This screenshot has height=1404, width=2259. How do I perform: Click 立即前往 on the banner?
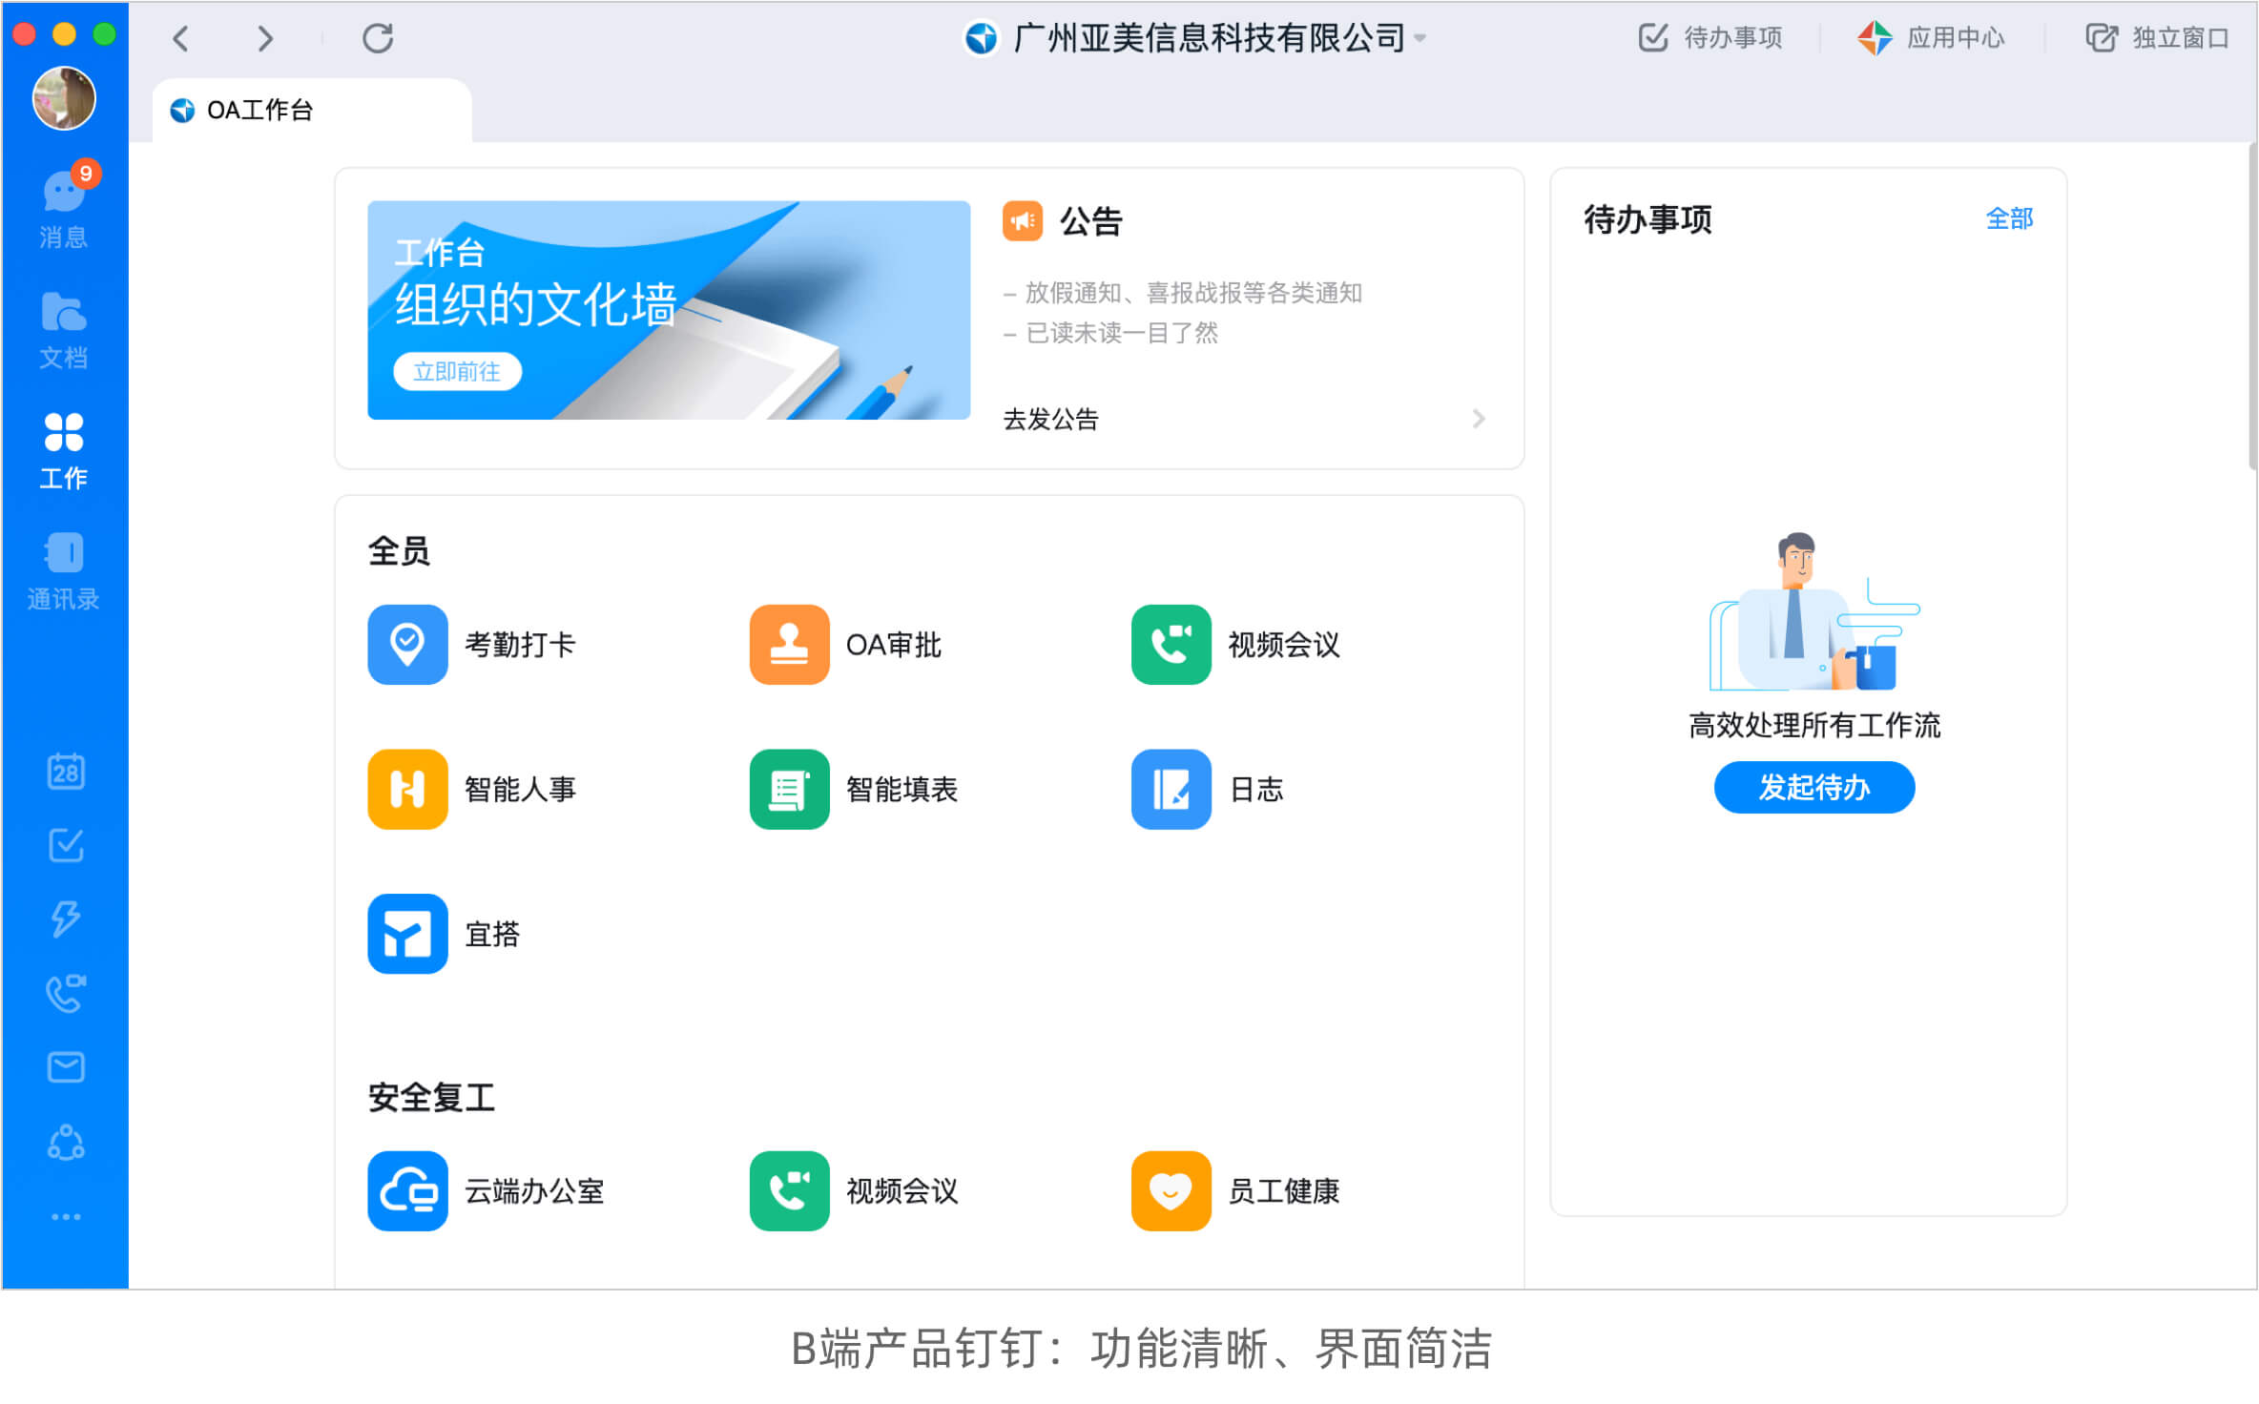click(x=457, y=371)
